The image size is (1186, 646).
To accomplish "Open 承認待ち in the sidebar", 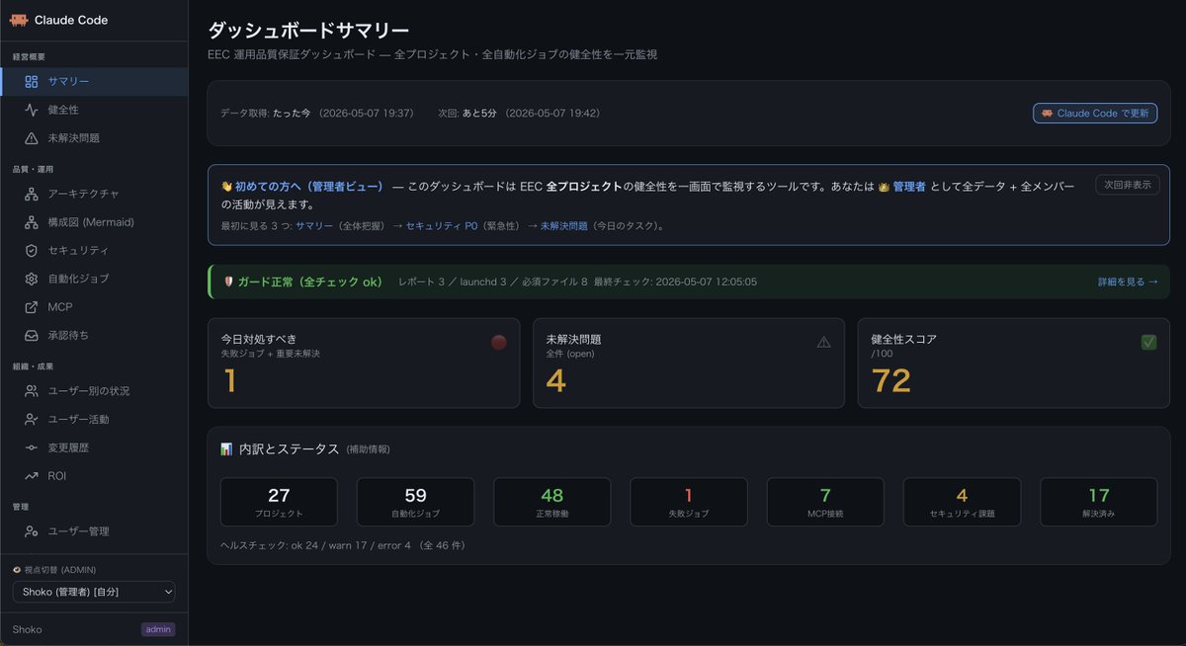I will 94,336.
